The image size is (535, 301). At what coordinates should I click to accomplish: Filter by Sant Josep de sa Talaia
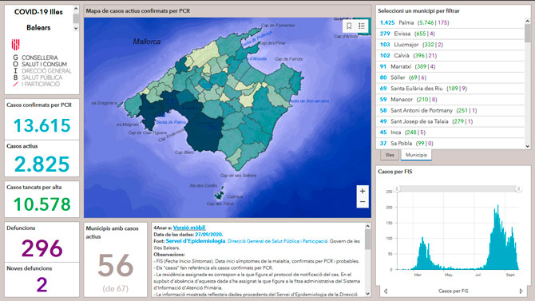tap(450, 121)
